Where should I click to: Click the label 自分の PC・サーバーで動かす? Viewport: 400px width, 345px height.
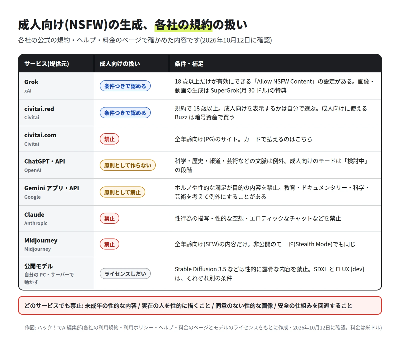click(49, 278)
